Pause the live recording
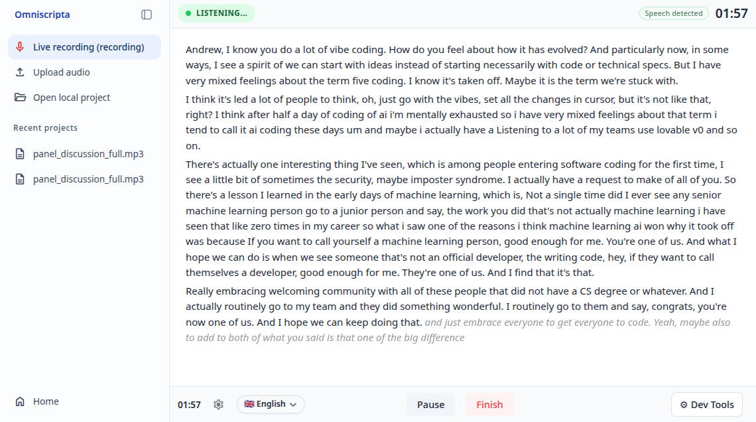Viewport: 756px width, 422px height. [430, 405]
